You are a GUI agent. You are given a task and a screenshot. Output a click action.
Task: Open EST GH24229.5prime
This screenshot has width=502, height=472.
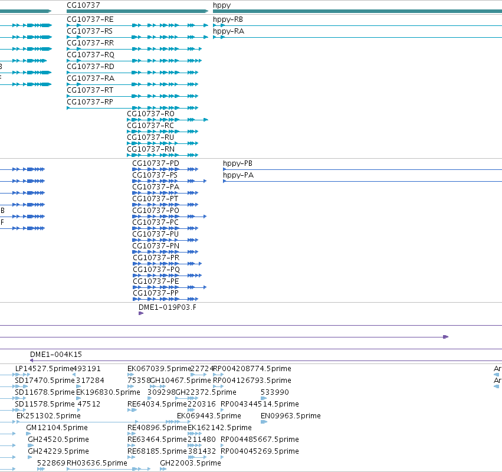[x=58, y=451]
